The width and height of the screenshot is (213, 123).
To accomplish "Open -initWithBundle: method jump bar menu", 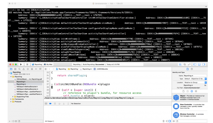I will pyautogui.click(x=101, y=69).
